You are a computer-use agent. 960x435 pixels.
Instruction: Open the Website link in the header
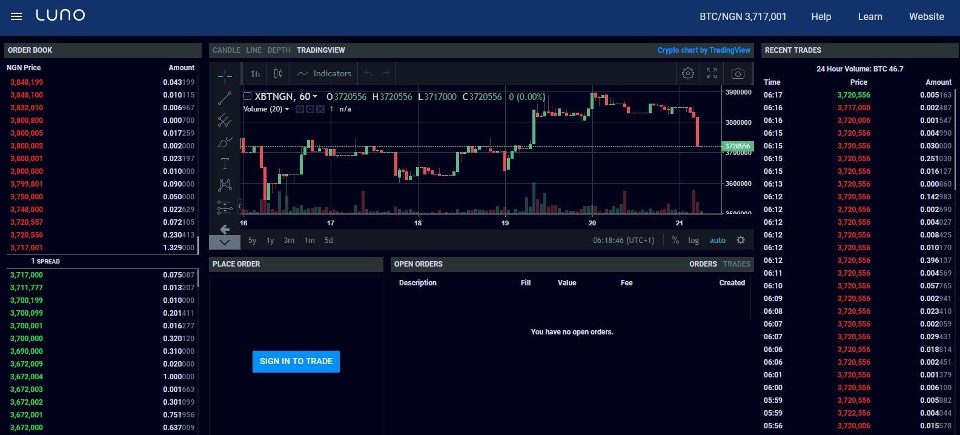(926, 17)
